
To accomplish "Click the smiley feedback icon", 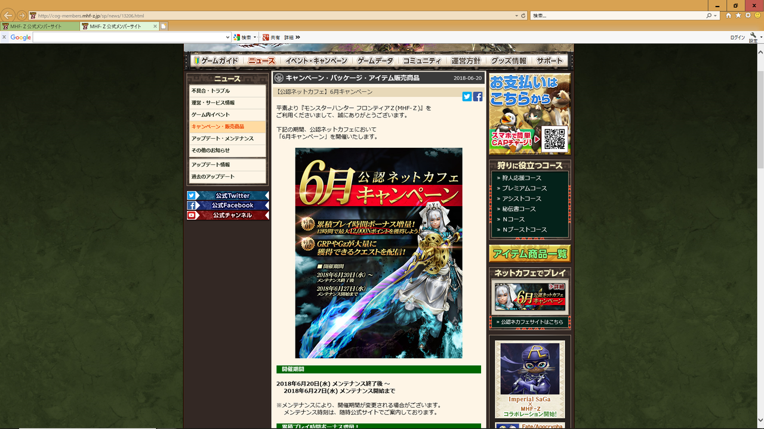I will [x=757, y=15].
